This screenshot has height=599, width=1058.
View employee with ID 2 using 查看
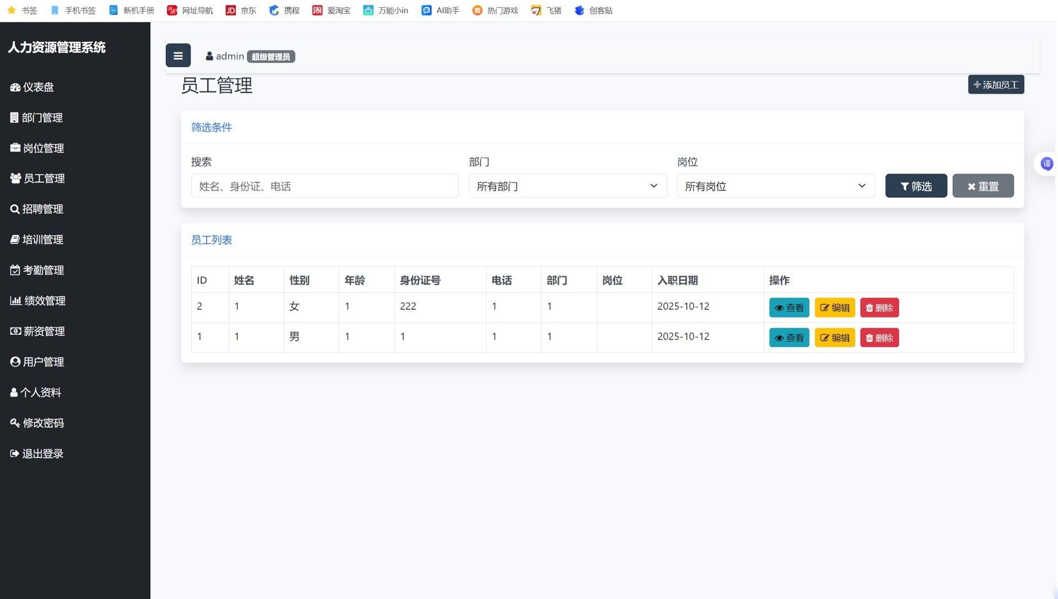coord(789,308)
